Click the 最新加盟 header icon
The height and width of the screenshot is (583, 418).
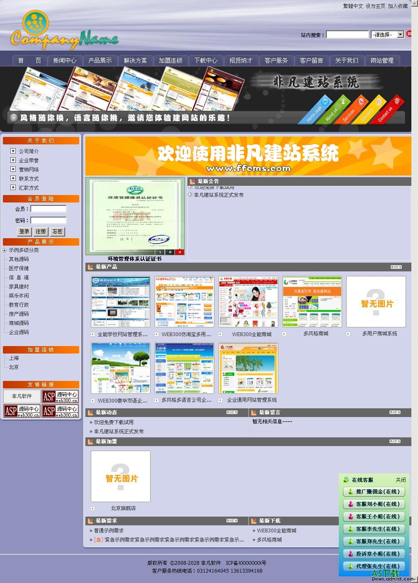(90, 442)
